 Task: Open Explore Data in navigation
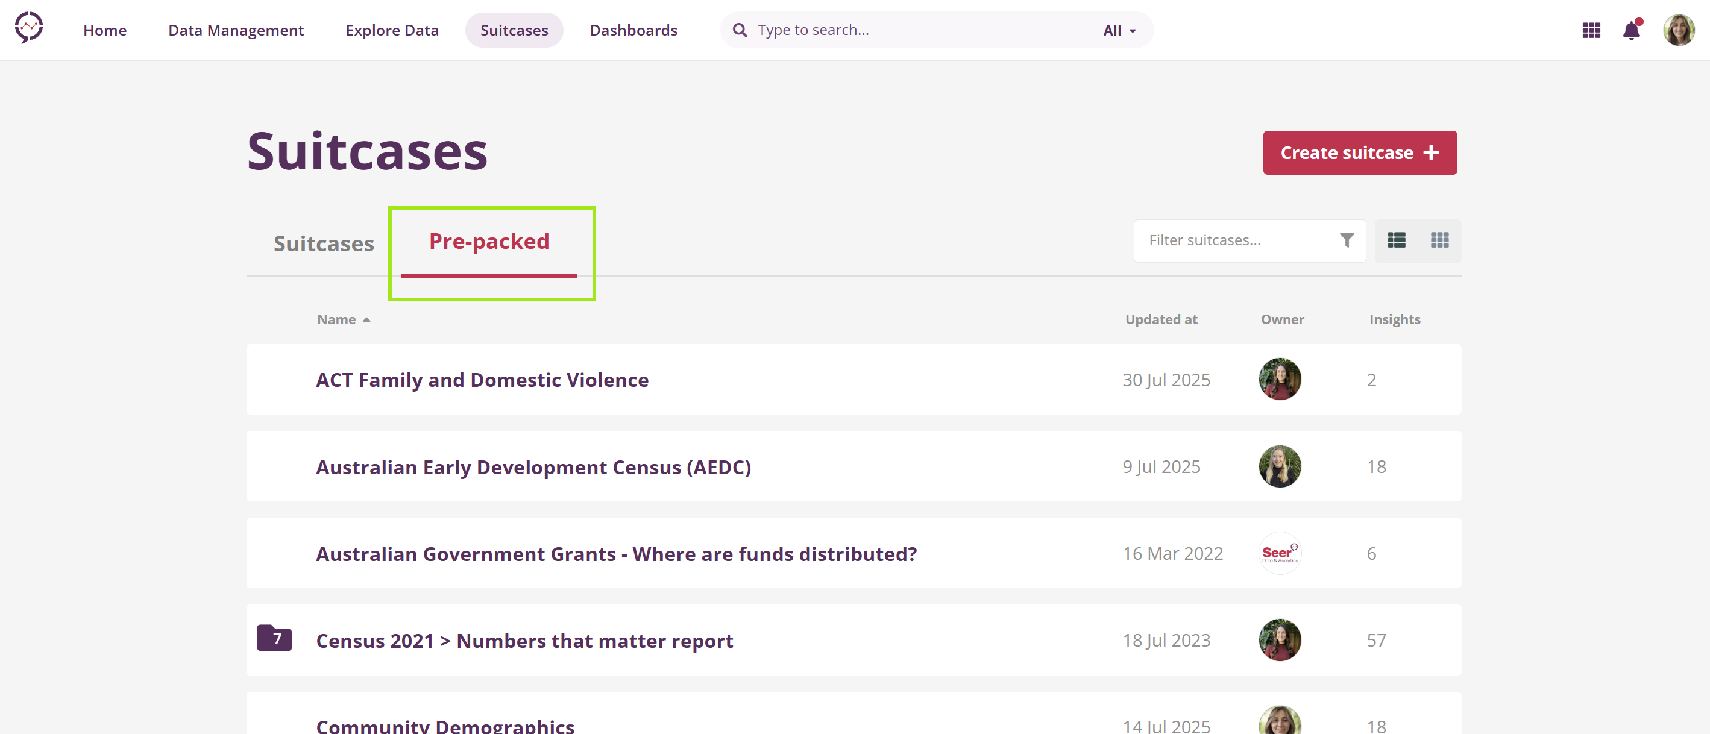392,31
